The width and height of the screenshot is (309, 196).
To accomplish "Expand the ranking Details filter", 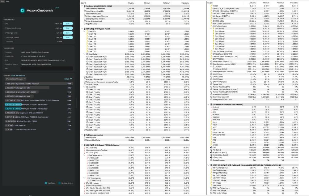I will click(68, 79).
